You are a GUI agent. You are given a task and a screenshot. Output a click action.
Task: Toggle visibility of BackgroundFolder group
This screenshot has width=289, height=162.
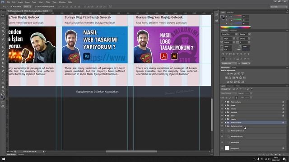point(222,126)
